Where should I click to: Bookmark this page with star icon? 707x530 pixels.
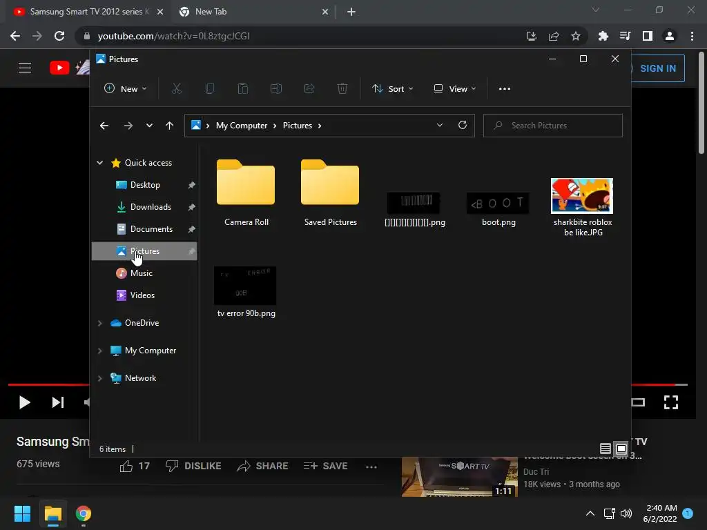tap(575, 36)
